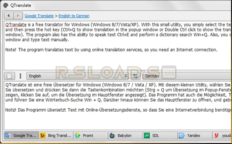This screenshot has height=144, width=232.
Task: Click the QTranslate window title text
Action: 21,5
